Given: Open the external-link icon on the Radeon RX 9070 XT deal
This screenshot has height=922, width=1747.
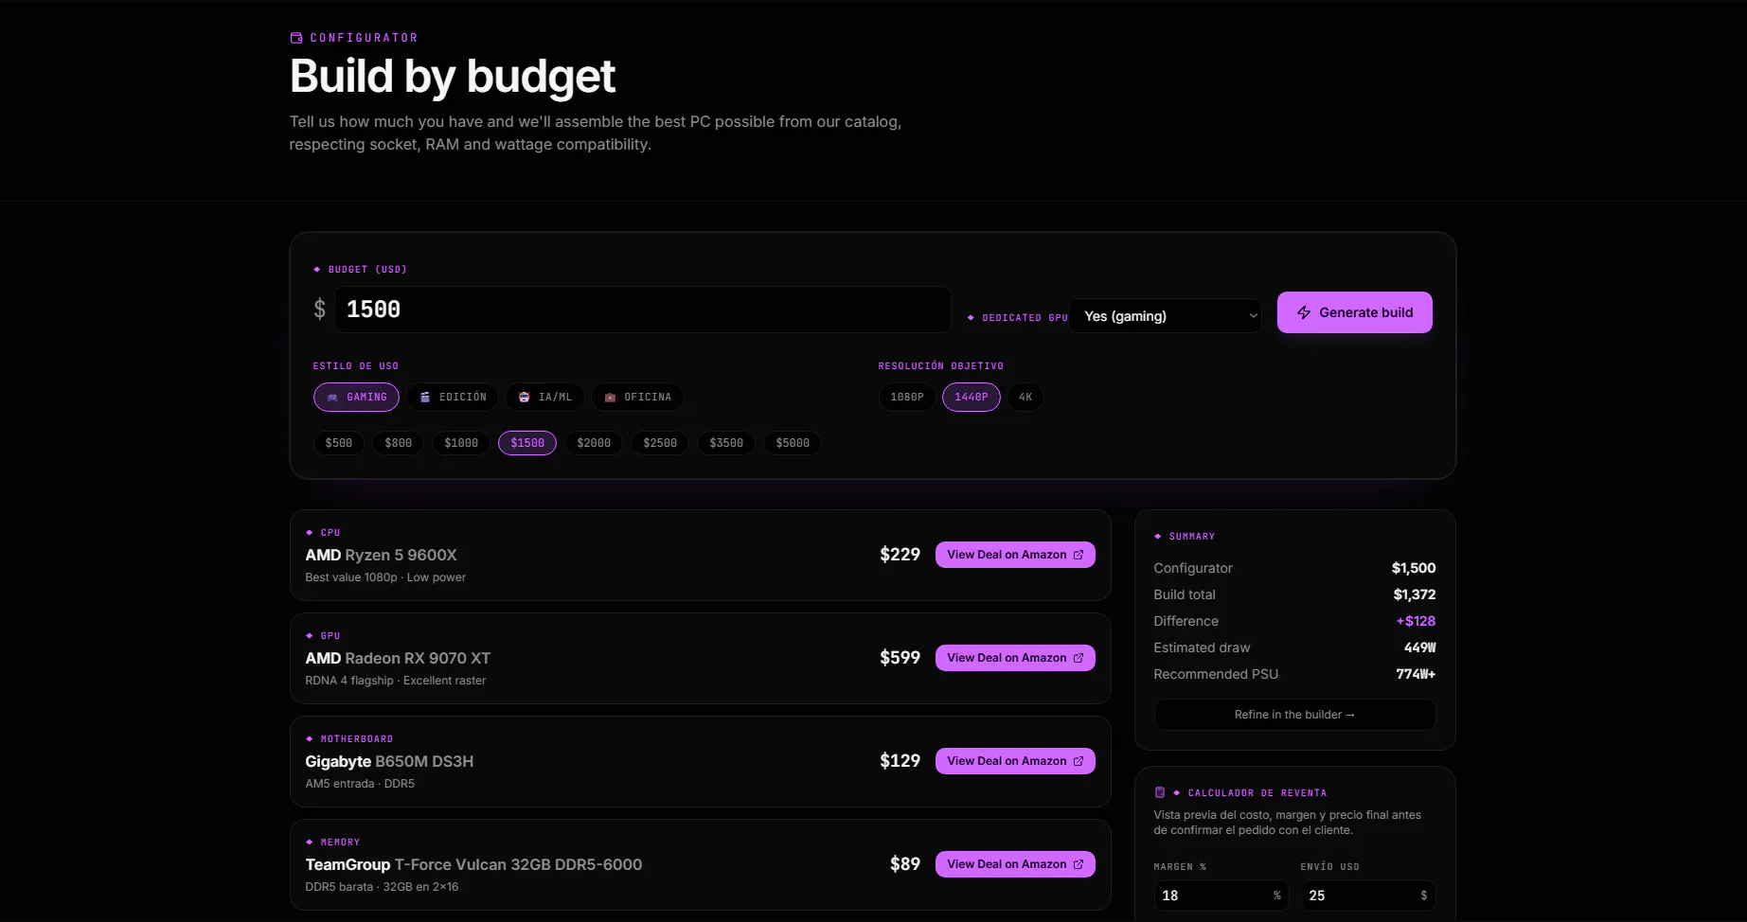Looking at the screenshot, I should [x=1079, y=658].
